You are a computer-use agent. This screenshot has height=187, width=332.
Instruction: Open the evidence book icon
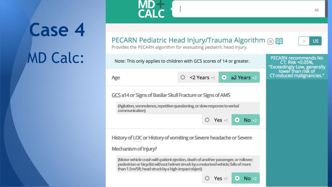tap(279, 41)
